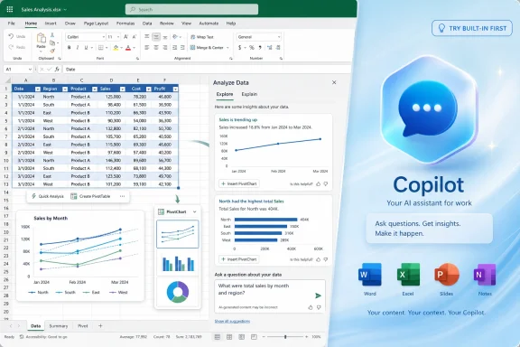Open the Name Box A1 dropdown
Screen dimensions: 520x347
[30, 69]
